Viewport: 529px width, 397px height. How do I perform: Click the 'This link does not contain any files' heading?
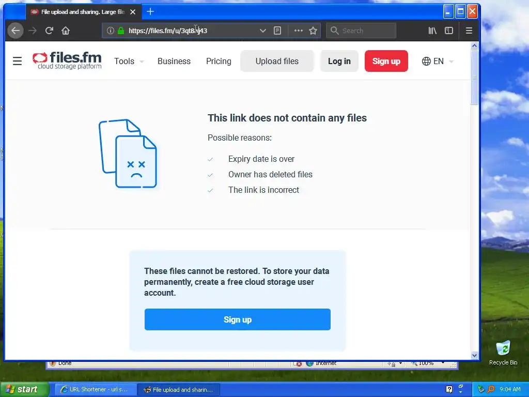click(287, 118)
